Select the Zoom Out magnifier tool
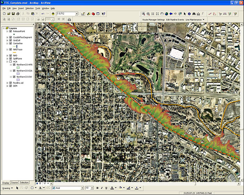 point(148,14)
